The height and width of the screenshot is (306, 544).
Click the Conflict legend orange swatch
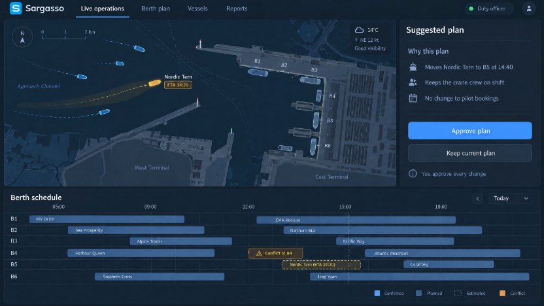pos(502,293)
